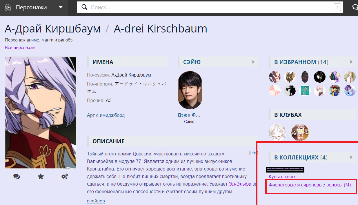Open the Все персонажи link
This screenshot has width=358, height=205.
[x=20, y=48]
